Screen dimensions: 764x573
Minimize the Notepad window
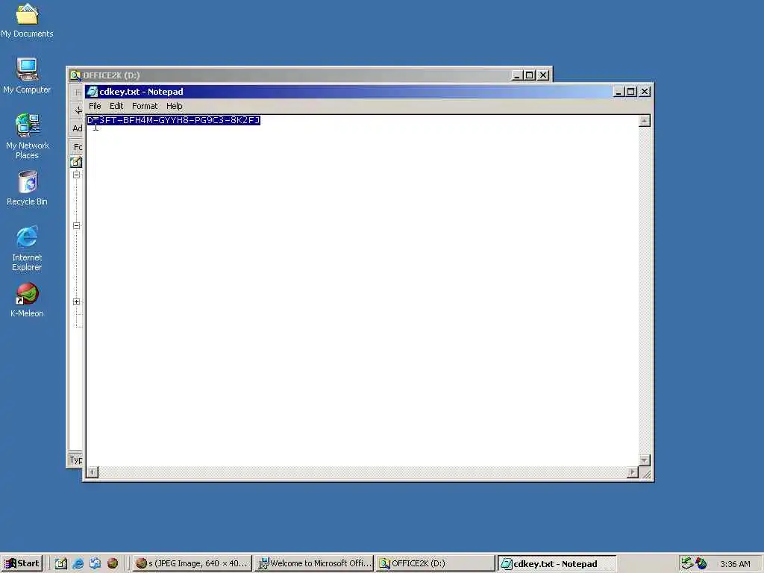point(618,92)
